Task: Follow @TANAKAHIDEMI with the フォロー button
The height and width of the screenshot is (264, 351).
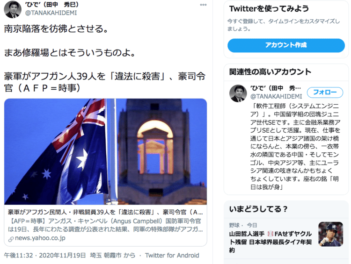Action: pyautogui.click(x=325, y=93)
